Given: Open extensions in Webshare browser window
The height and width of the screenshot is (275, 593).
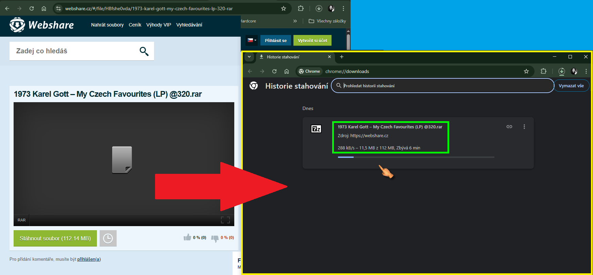Looking at the screenshot, I should [x=301, y=8].
